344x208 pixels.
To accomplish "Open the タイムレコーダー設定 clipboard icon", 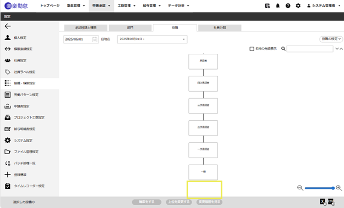I will (8, 186).
